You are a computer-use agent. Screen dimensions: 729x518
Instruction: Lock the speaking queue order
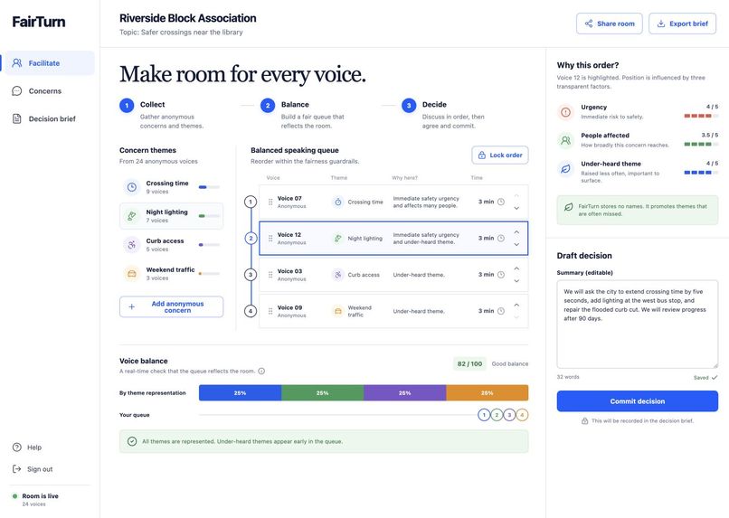coord(500,155)
